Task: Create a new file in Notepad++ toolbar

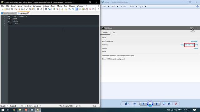Action: point(2,9)
